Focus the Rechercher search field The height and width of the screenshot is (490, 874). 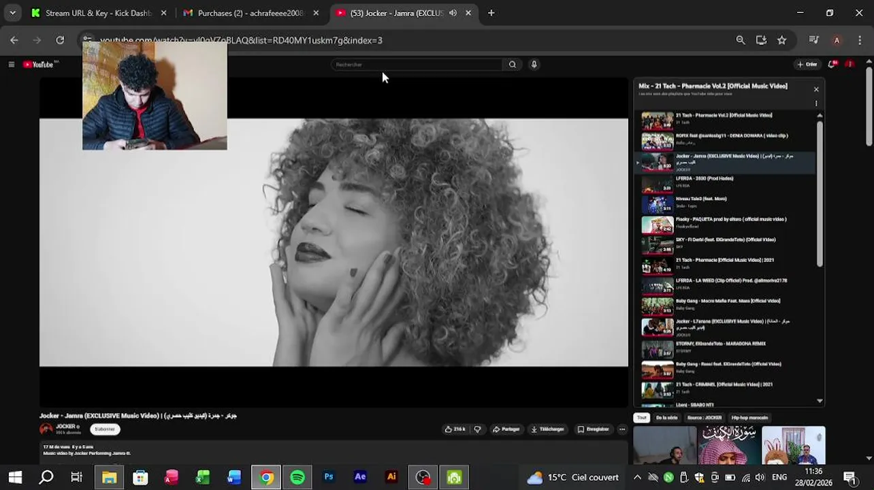(x=417, y=65)
